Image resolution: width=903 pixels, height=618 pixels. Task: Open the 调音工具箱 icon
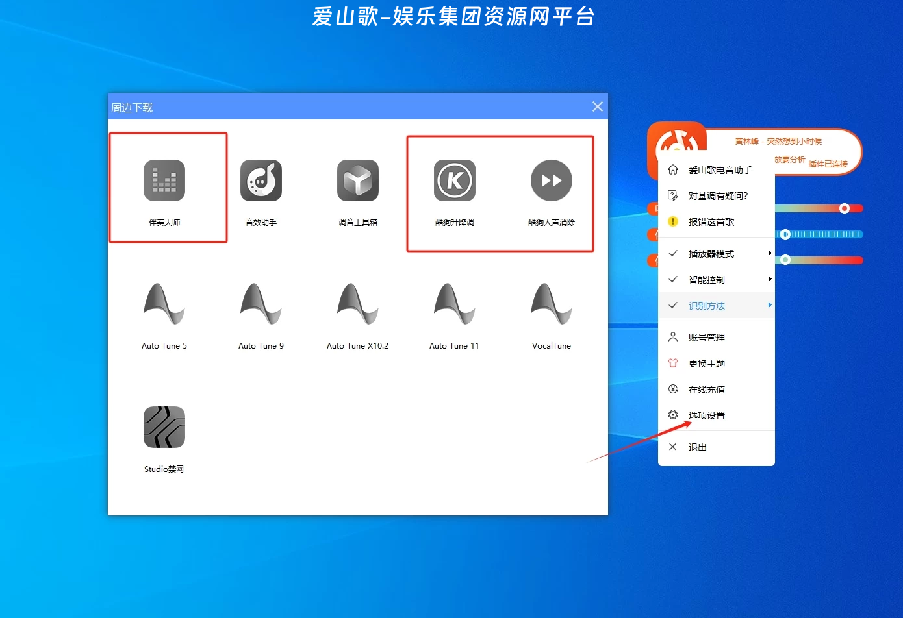[357, 180]
